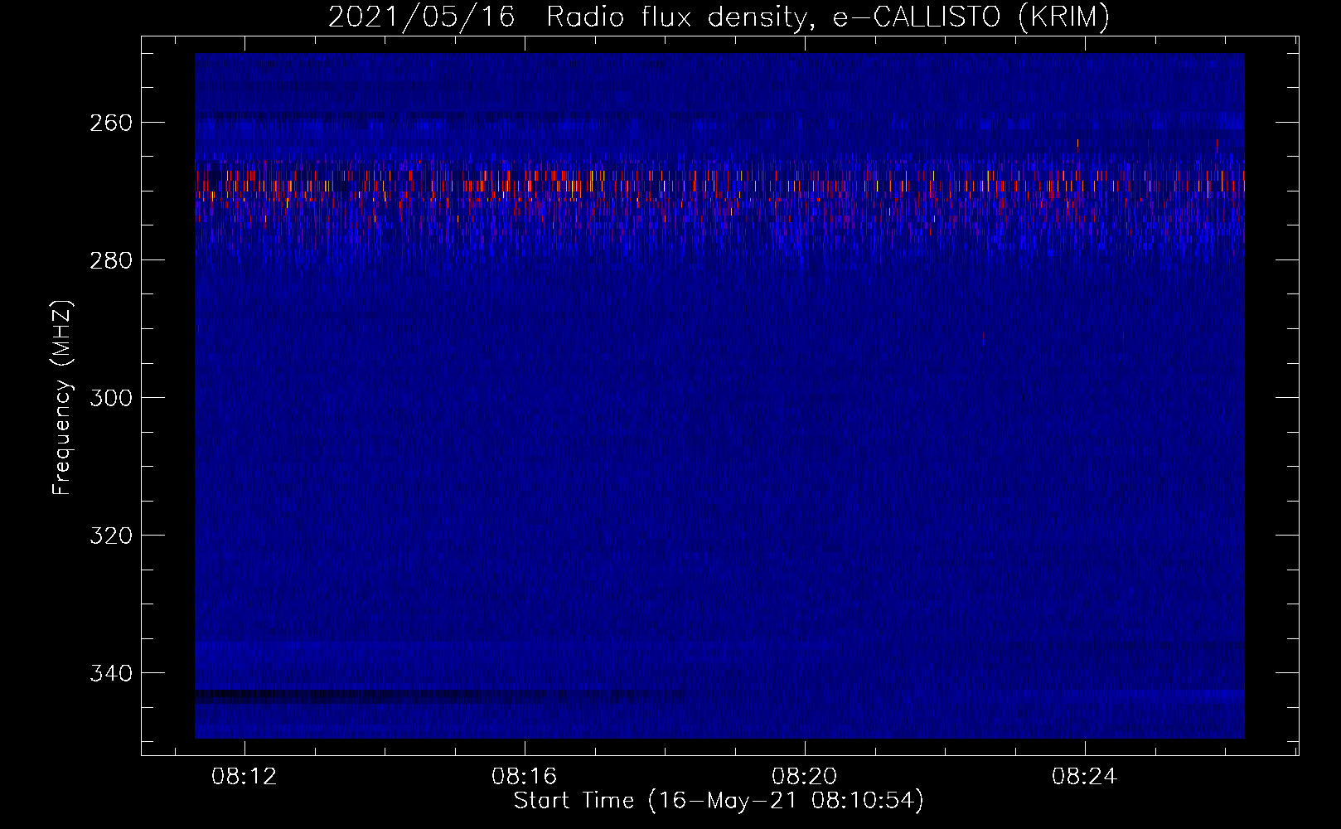The image size is (1341, 829).
Task: Click the plot title 'Radio flux density, e-CALLISTO (KRIM)'
Action: (x=828, y=17)
